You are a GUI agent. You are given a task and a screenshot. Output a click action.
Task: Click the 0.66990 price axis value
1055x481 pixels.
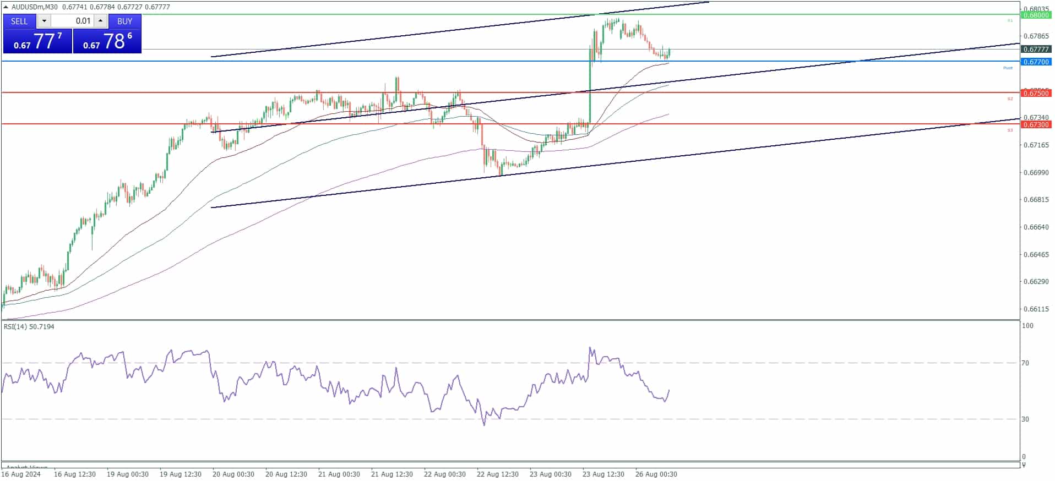1036,172
